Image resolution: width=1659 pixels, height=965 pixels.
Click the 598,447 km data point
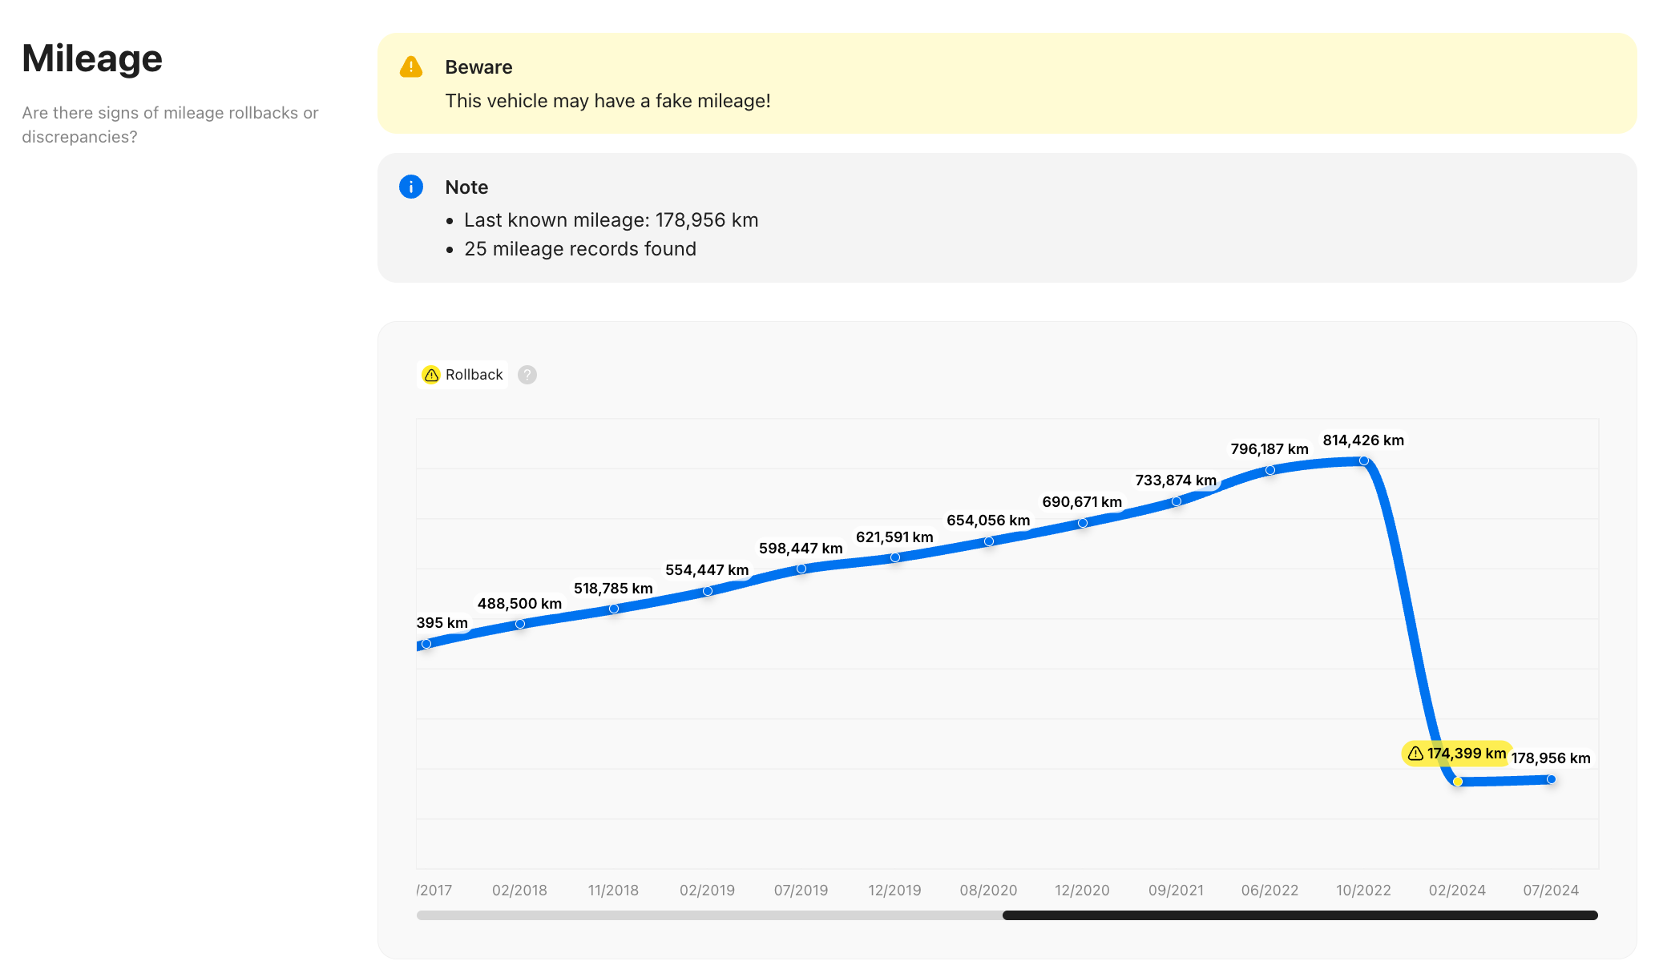coord(801,569)
